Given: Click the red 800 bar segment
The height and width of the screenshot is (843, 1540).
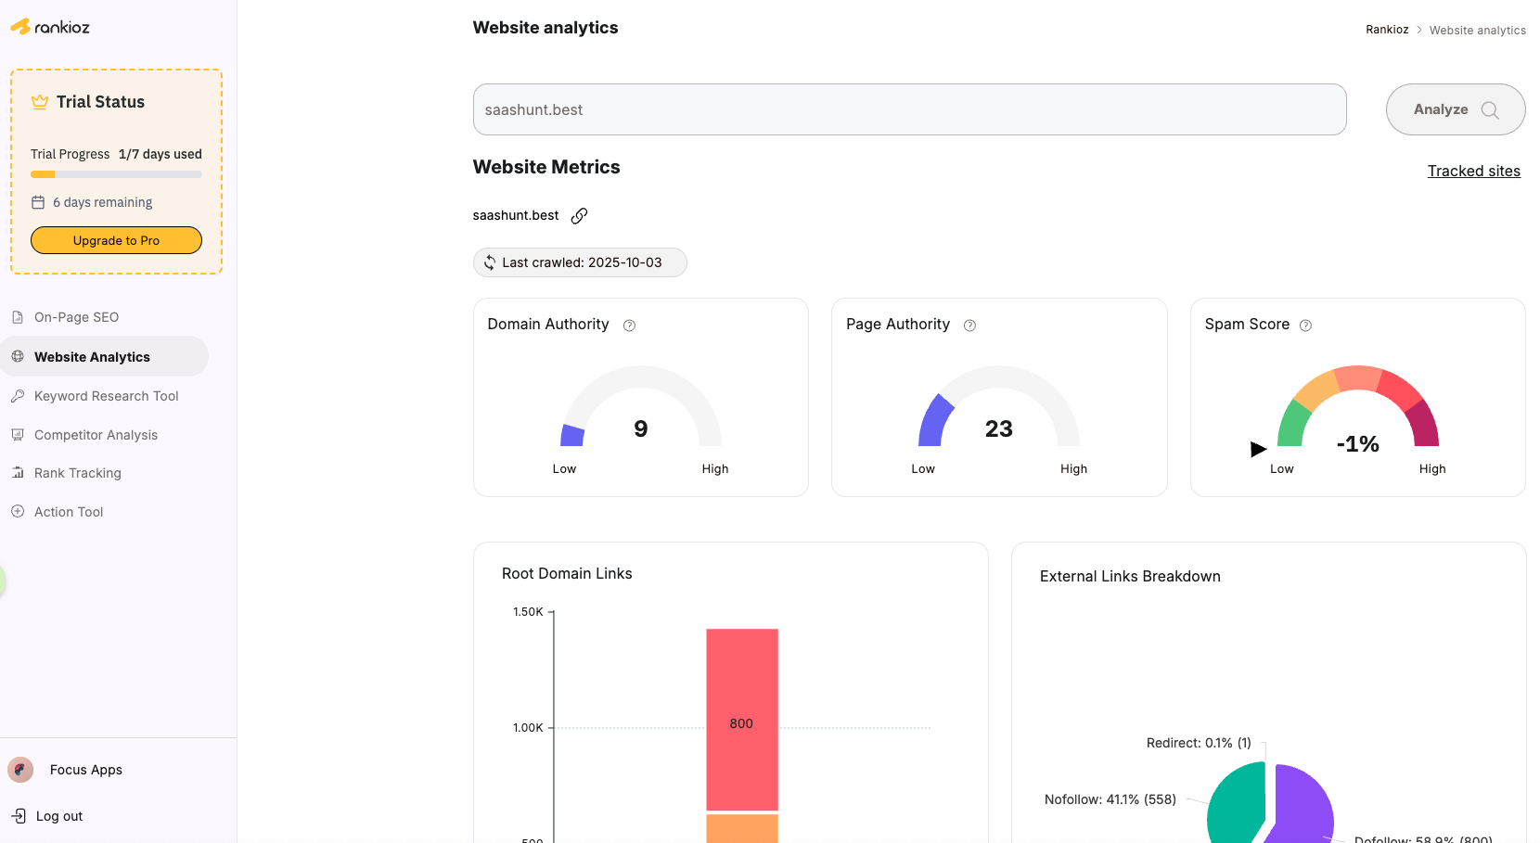Looking at the screenshot, I should [x=741, y=719].
